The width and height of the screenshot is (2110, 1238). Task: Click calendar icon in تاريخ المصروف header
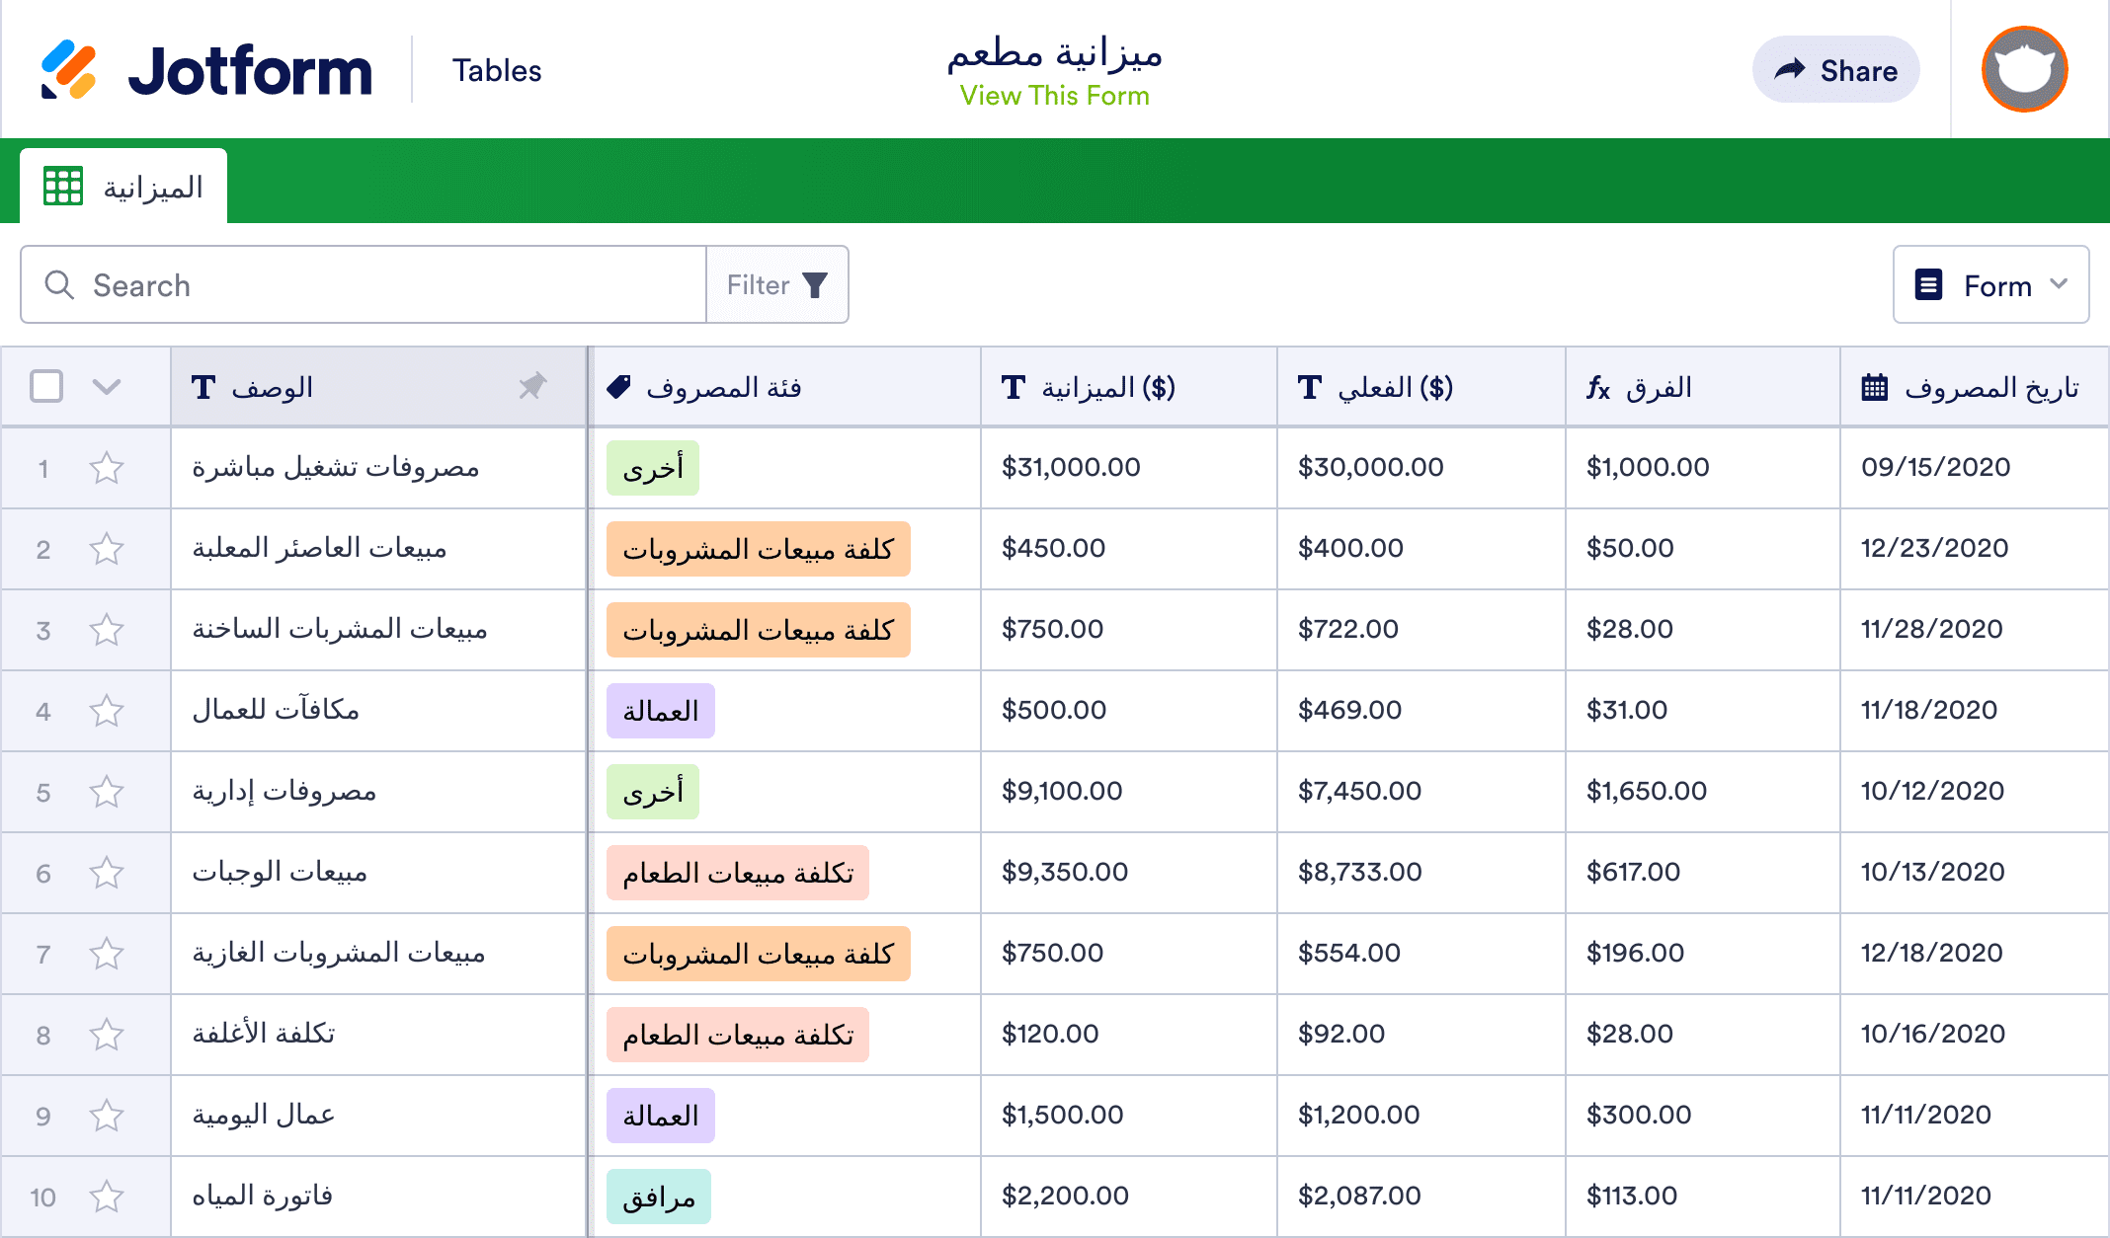(1874, 387)
